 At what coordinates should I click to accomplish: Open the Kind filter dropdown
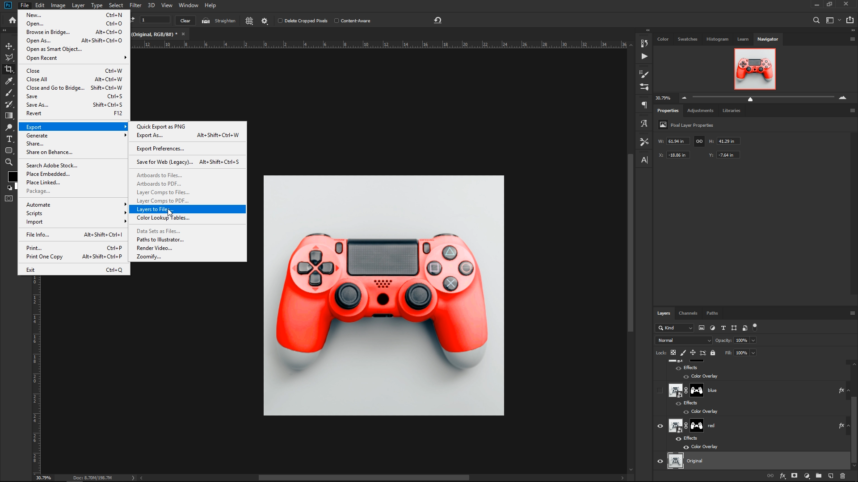[674, 328]
